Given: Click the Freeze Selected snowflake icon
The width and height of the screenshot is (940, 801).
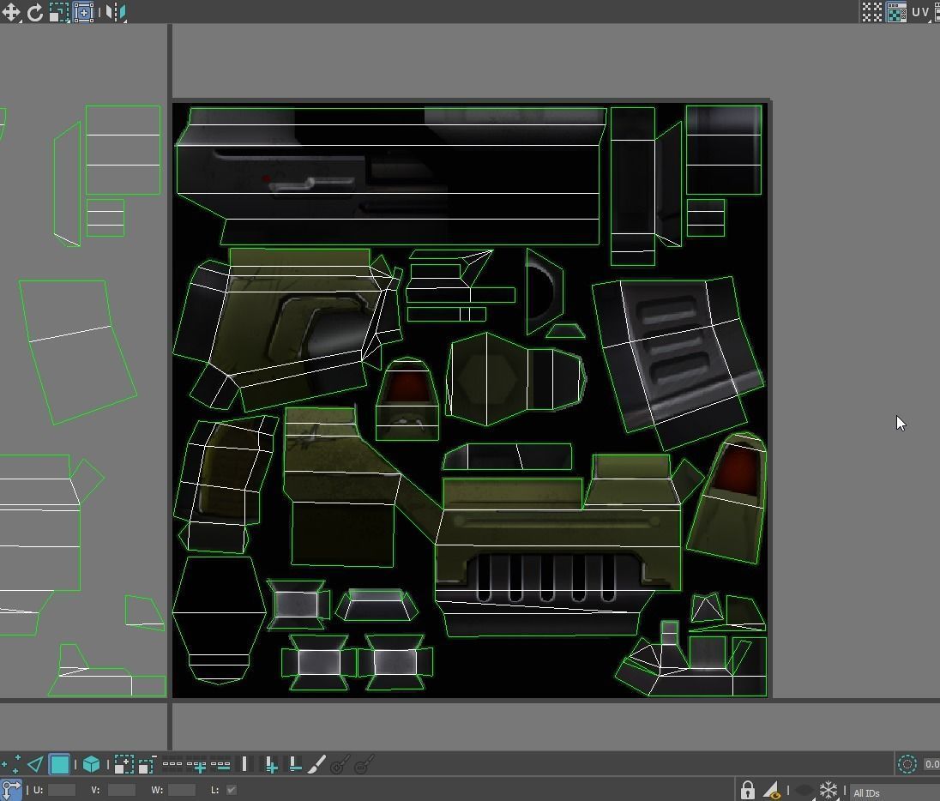Looking at the screenshot, I should pyautogui.click(x=829, y=790).
